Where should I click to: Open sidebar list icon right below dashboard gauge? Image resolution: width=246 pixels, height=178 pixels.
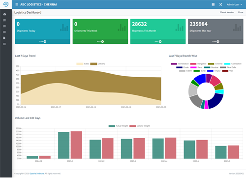tap(4, 20)
